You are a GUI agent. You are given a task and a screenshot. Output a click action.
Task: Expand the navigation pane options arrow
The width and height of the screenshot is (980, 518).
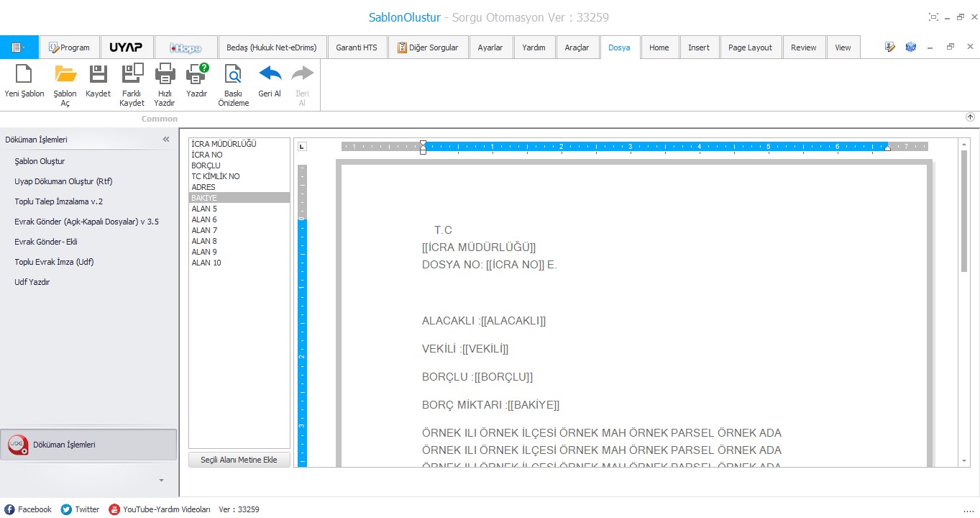point(161,480)
